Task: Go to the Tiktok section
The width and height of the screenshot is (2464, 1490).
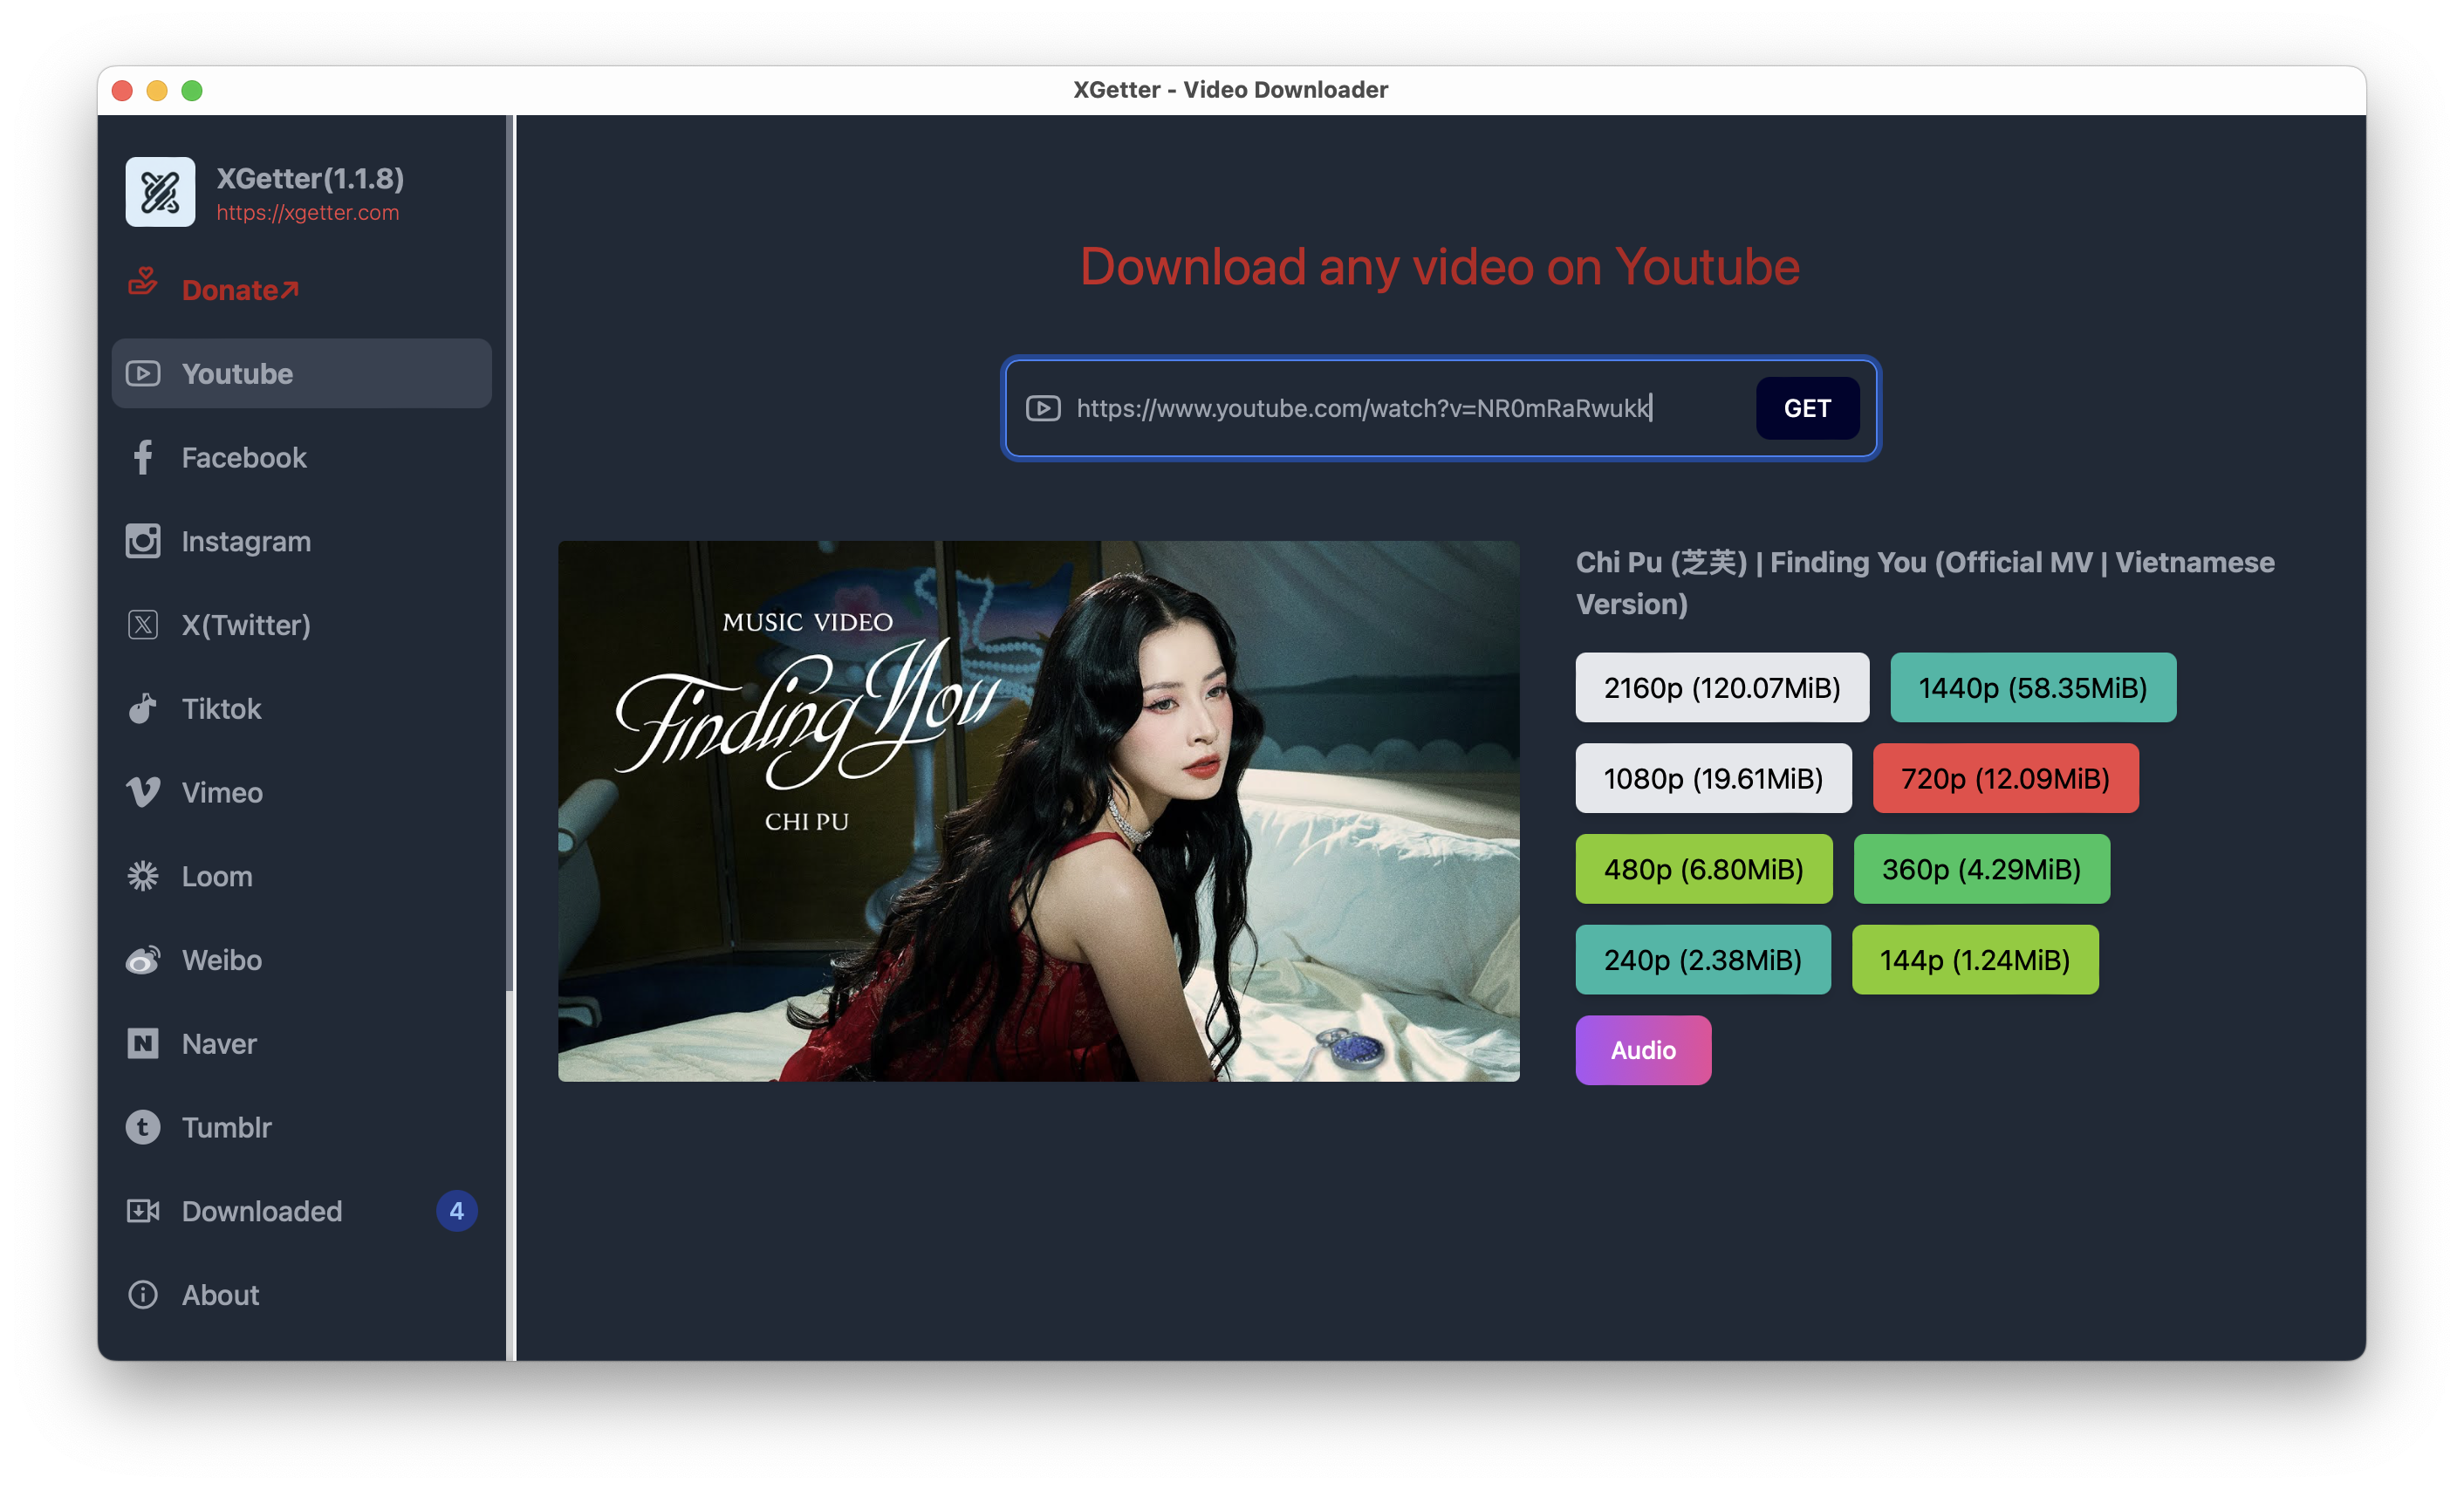Action: click(x=302, y=709)
